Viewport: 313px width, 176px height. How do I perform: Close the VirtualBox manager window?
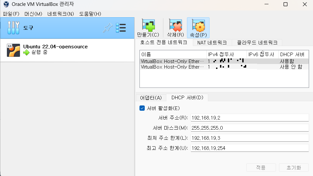coord(304,4)
